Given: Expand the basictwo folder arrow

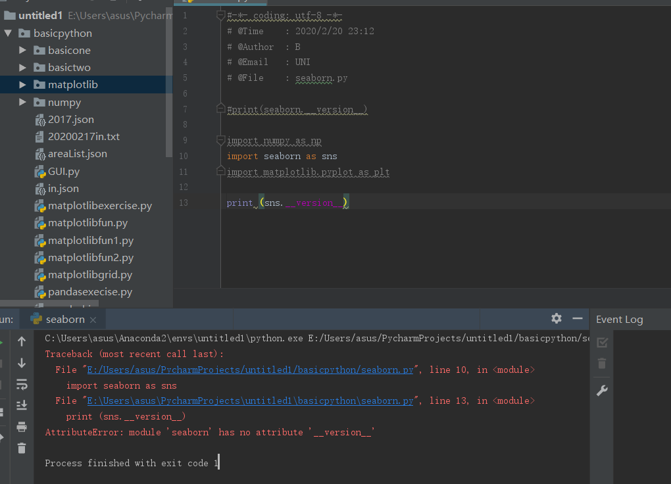Looking at the screenshot, I should coord(22,67).
